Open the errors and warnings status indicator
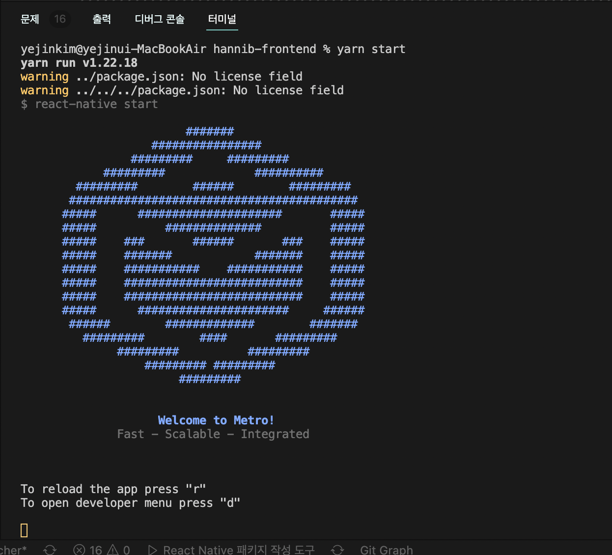Viewport: 612px width, 555px height. coord(102,550)
